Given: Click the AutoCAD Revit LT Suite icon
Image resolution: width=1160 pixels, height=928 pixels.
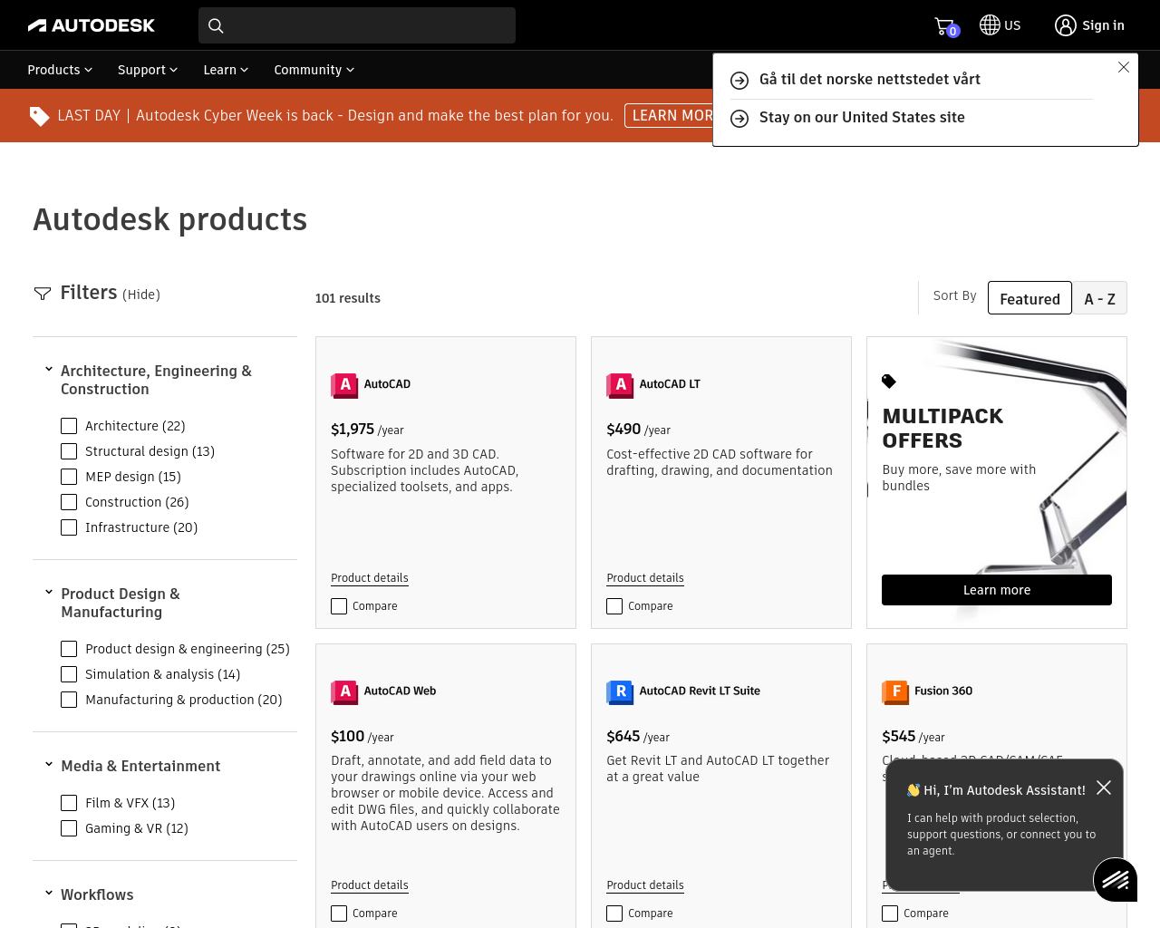Looking at the screenshot, I should pos(620,692).
